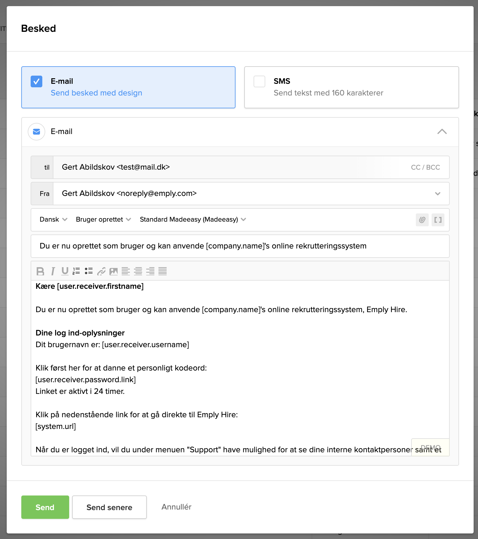Center align the message text
The height and width of the screenshot is (539, 478).
[138, 271]
